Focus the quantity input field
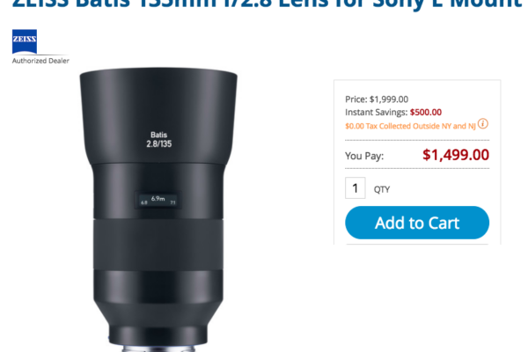Screen dimensions: 528x352 [x=356, y=188]
